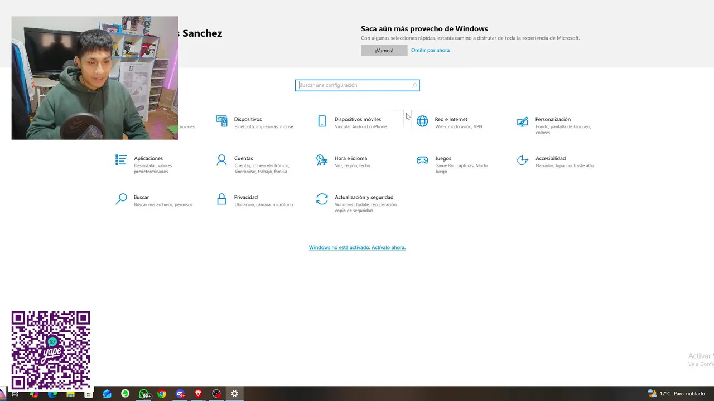Open Discord from the taskbar

(x=180, y=394)
